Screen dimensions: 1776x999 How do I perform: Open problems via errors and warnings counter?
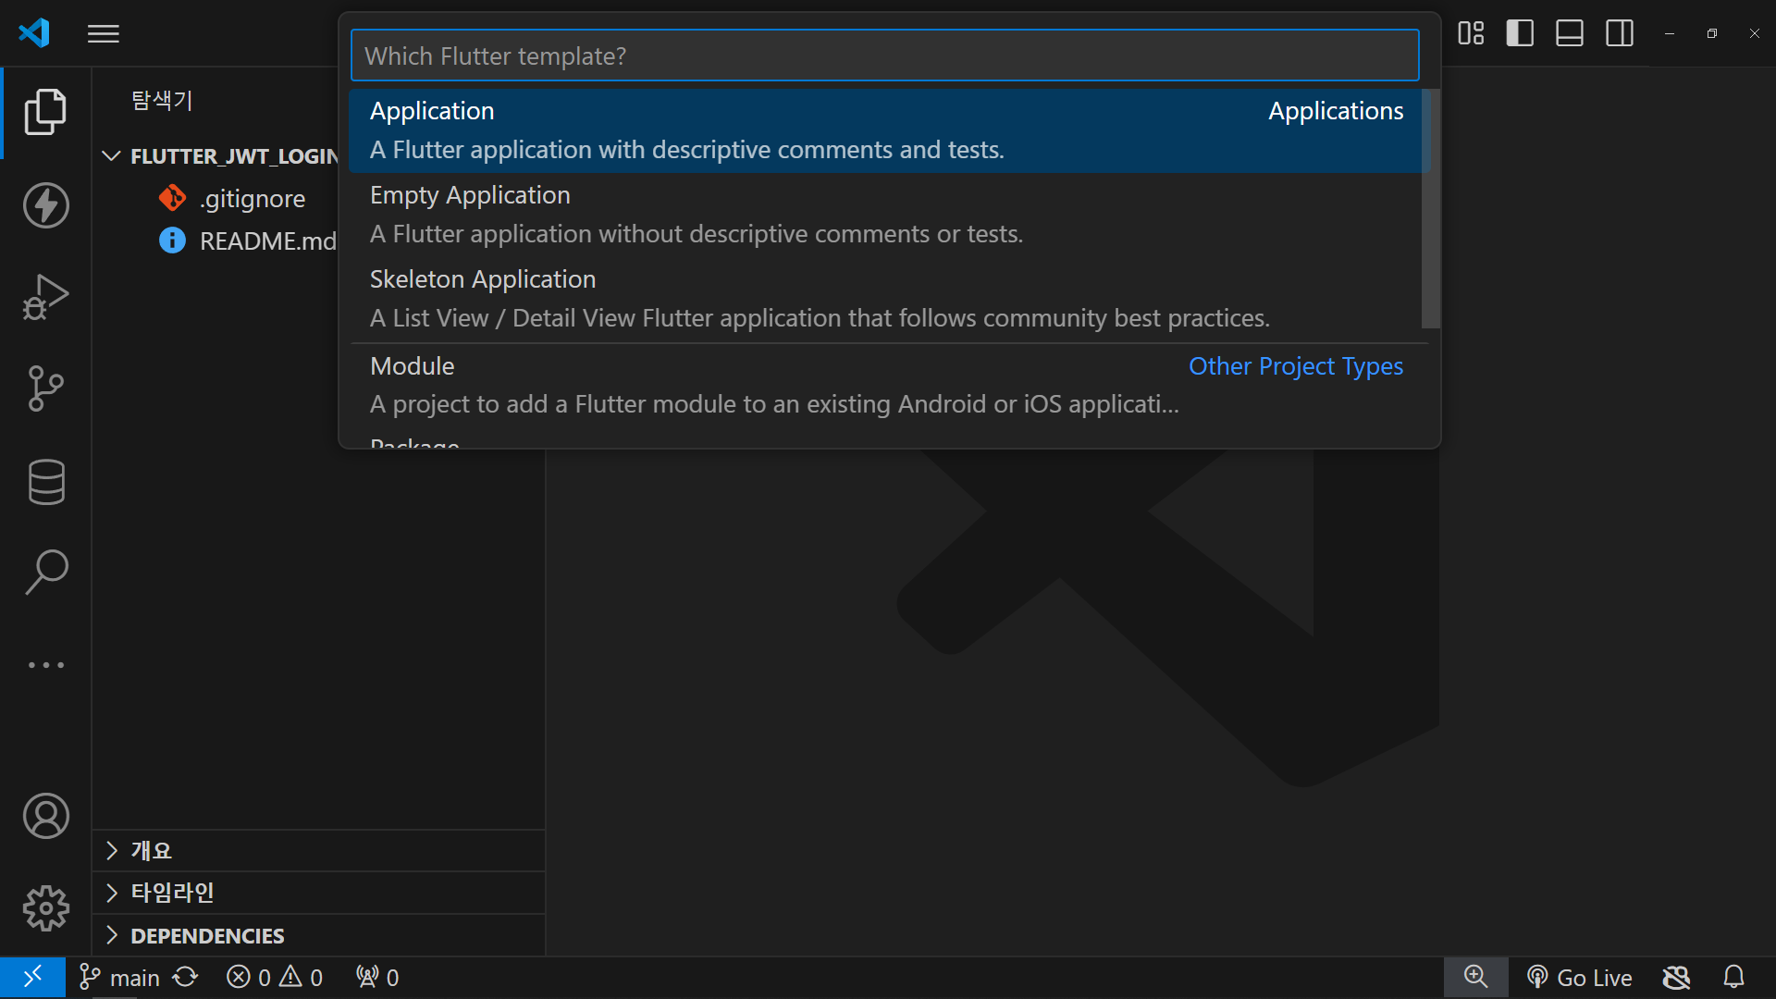275,978
